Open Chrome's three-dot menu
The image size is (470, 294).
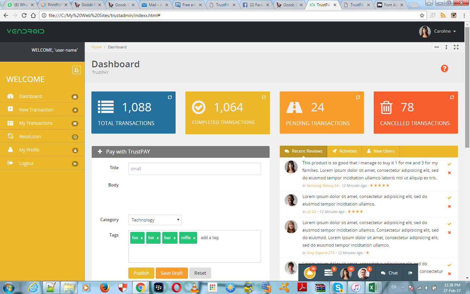[x=464, y=15]
